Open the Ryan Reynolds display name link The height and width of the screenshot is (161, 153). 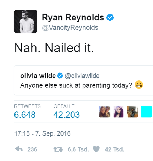pos(73,18)
